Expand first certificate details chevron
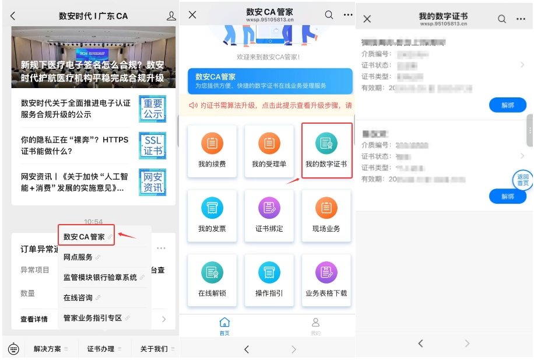Image resolution: width=534 pixels, height=360 pixels. tap(522, 64)
